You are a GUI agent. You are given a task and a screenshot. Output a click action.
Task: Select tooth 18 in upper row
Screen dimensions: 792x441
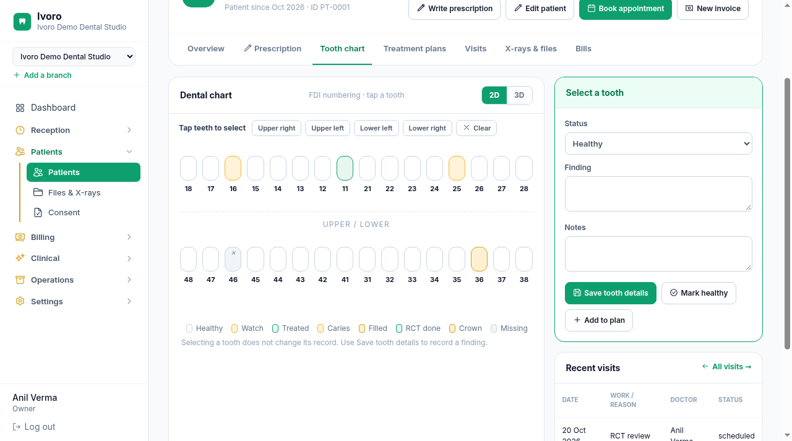[189, 168]
